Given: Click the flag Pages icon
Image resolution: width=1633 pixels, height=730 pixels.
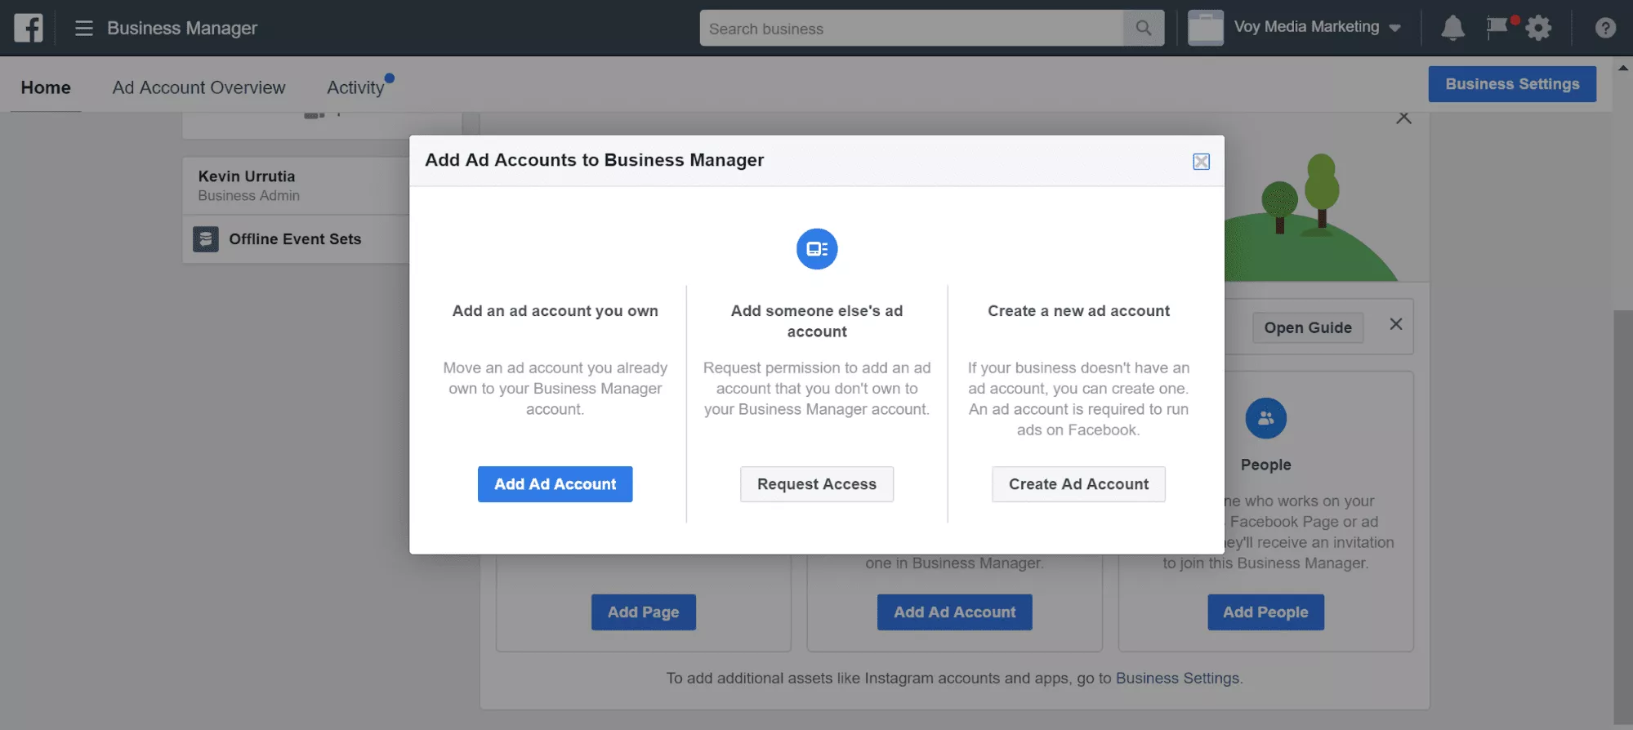Looking at the screenshot, I should [1497, 28].
